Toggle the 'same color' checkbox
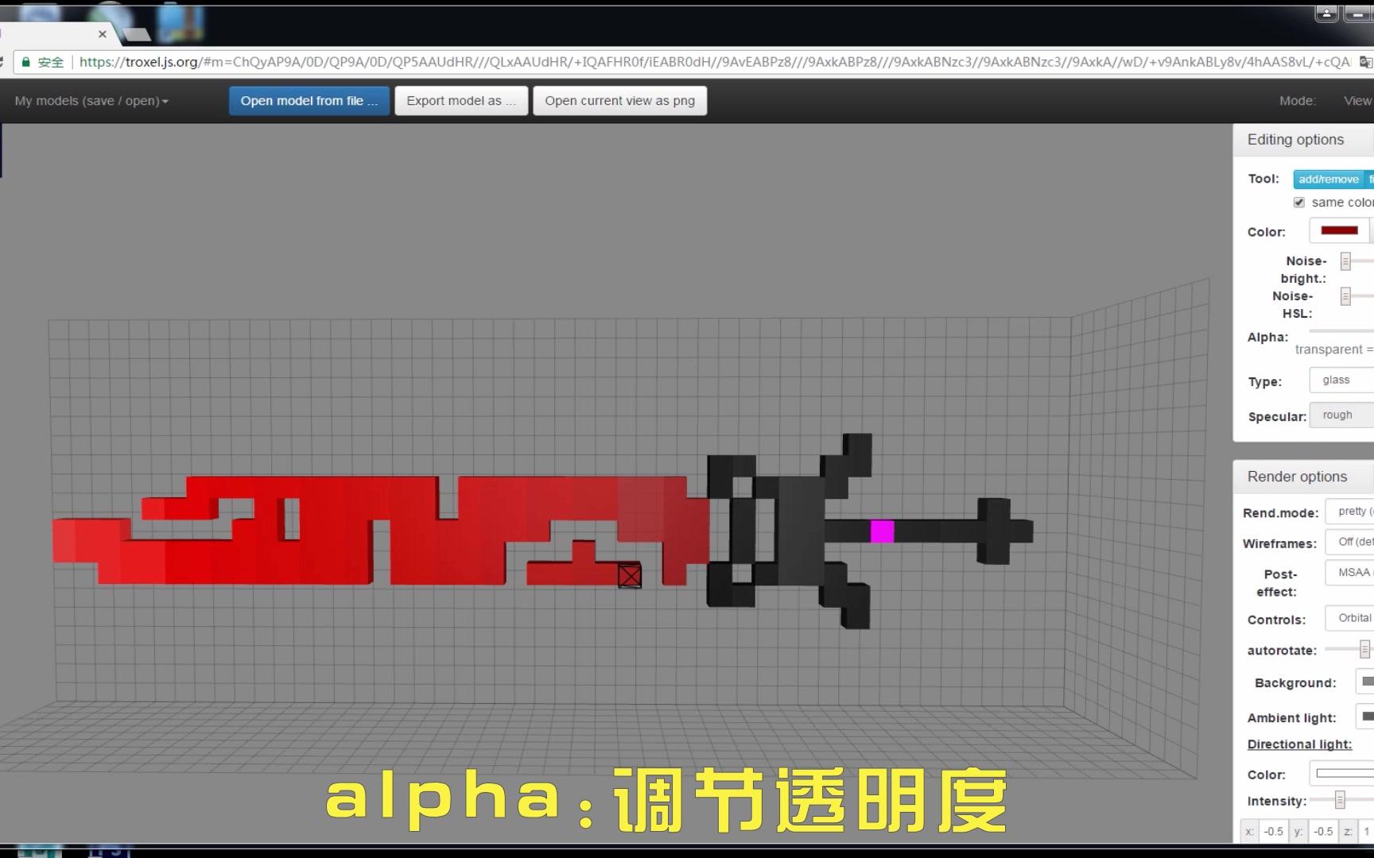Viewport: 1374px width, 858px height. 1298,203
